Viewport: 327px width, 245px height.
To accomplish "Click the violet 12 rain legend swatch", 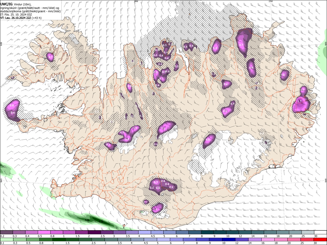I will [x=242, y=239].
